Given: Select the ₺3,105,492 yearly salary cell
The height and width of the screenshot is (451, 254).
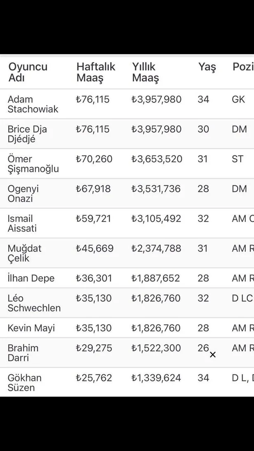Looking at the screenshot, I should 156,218.
